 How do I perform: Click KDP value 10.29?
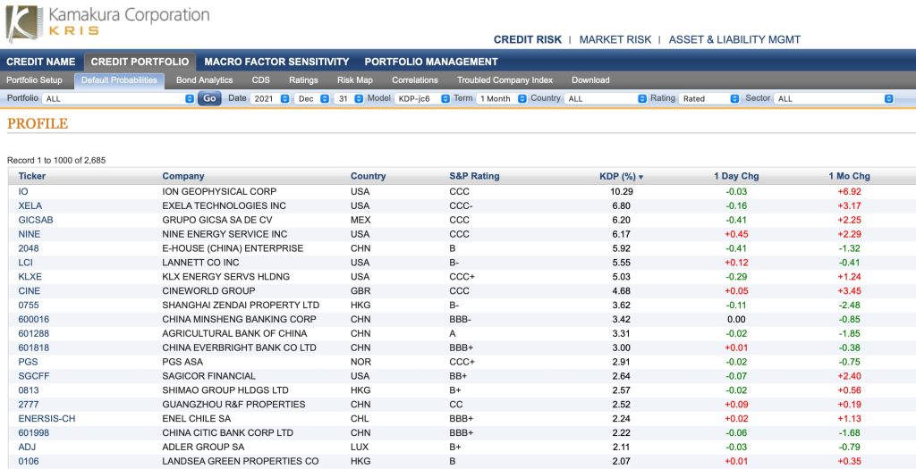point(623,191)
